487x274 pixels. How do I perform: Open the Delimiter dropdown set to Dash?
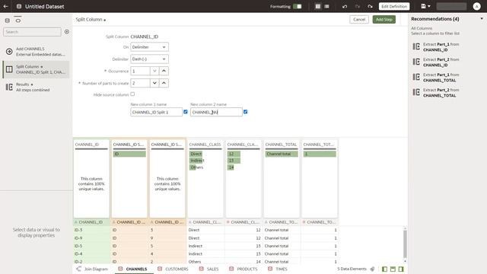(x=149, y=59)
